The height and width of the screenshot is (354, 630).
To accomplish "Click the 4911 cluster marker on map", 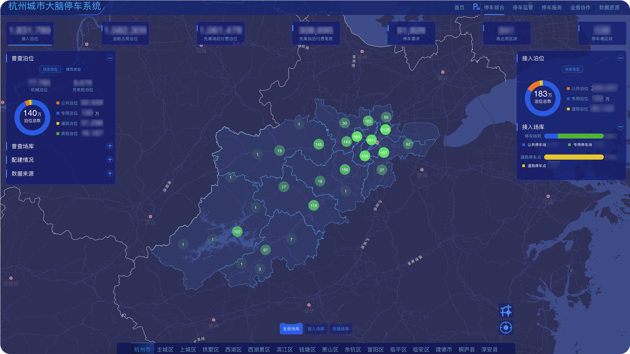I will [371, 140].
